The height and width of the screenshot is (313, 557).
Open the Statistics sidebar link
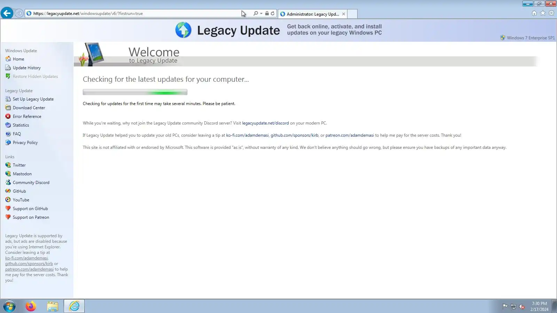(x=21, y=125)
